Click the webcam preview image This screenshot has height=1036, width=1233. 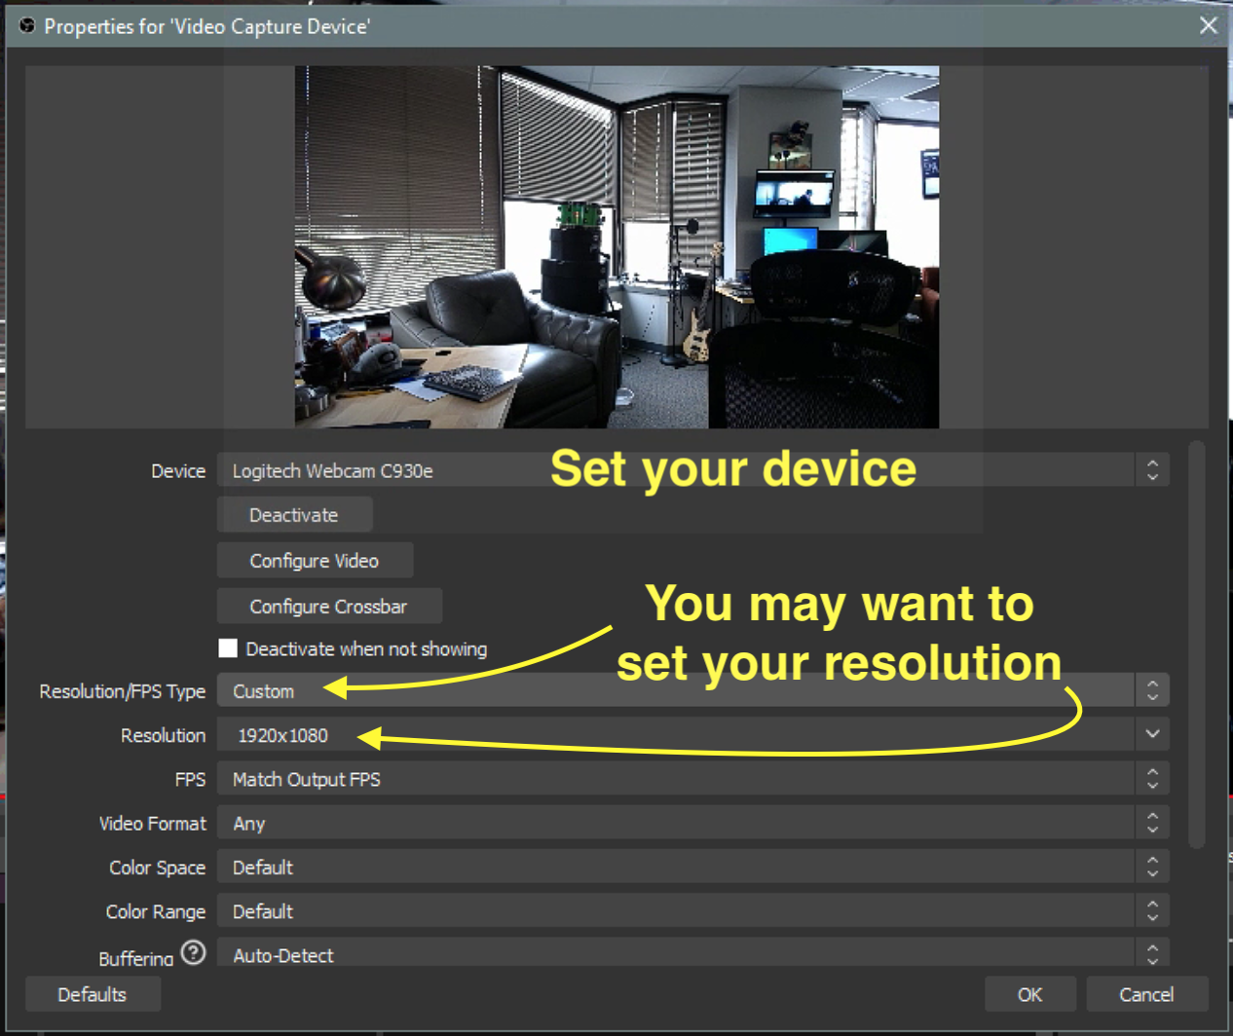(x=616, y=247)
